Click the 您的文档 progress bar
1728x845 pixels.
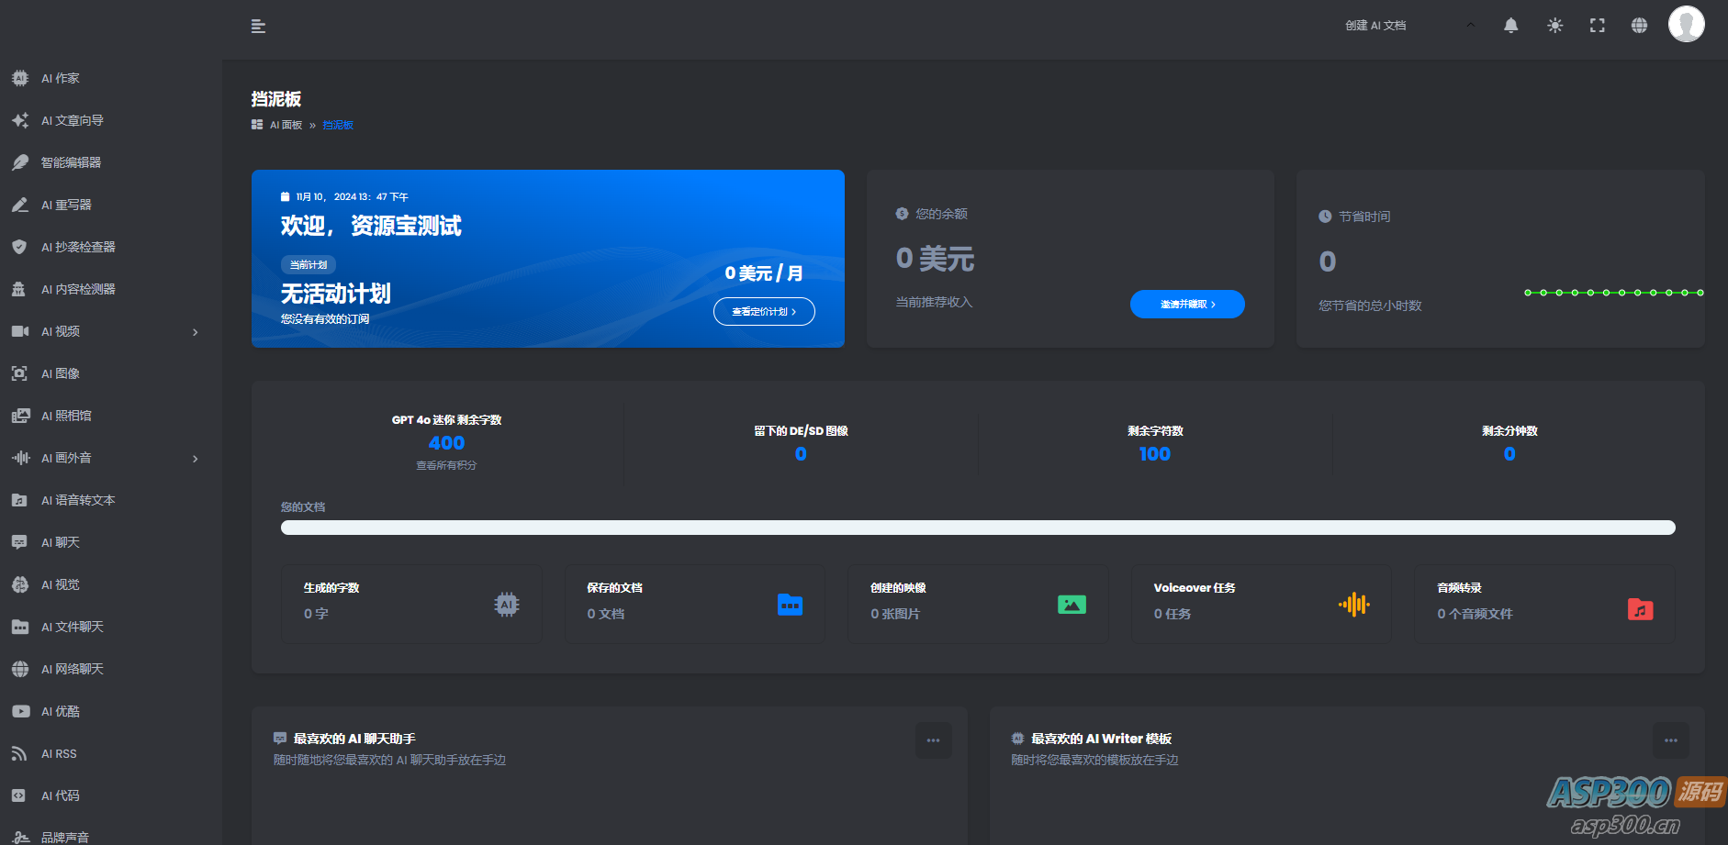[x=978, y=528]
